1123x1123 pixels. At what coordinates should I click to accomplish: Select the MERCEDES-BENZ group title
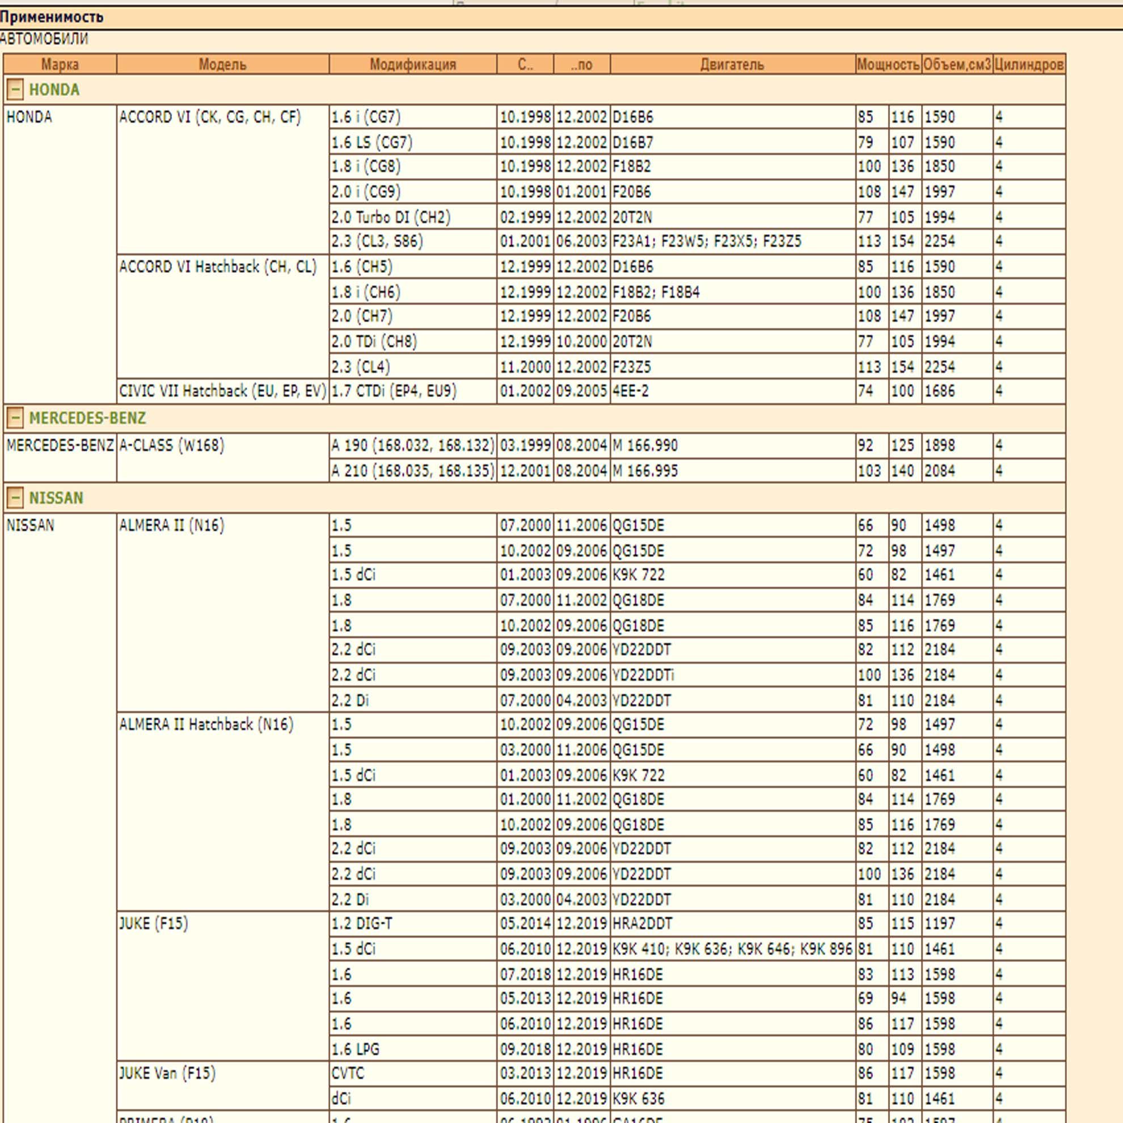[x=87, y=418]
